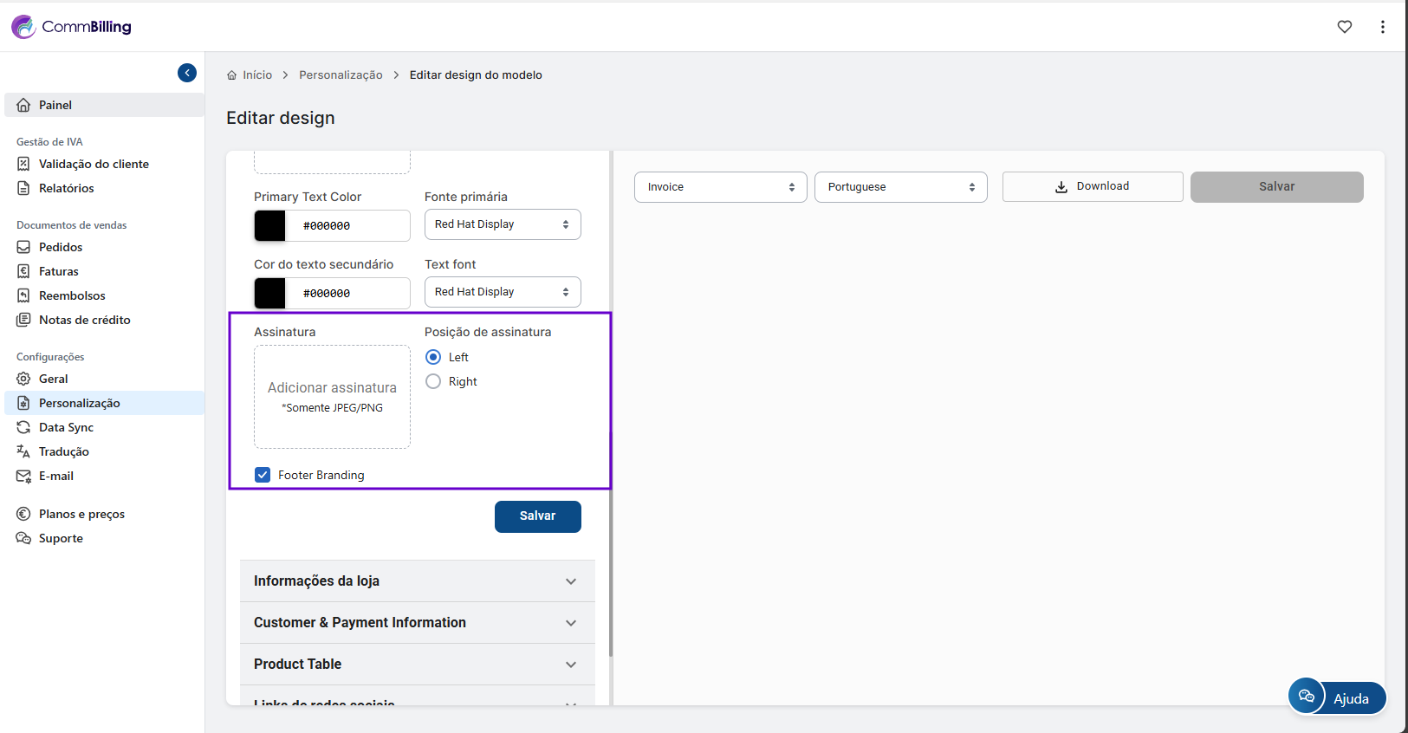The height and width of the screenshot is (733, 1408).
Task: Click the home icon in breadcrumb
Action: pyautogui.click(x=232, y=75)
